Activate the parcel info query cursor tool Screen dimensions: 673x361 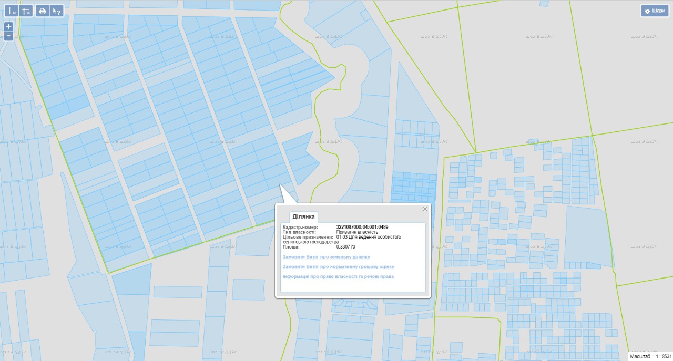click(56, 11)
